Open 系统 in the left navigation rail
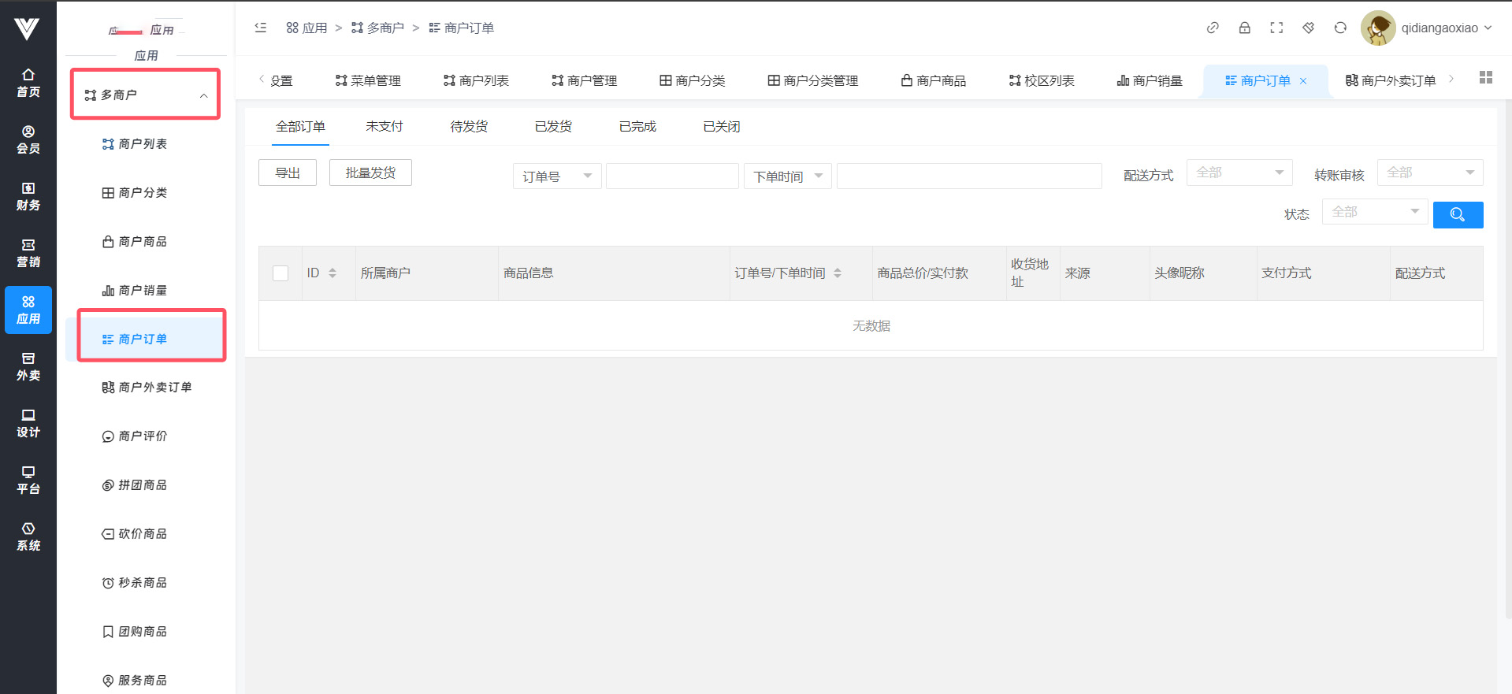The image size is (1512, 694). pos(28,536)
